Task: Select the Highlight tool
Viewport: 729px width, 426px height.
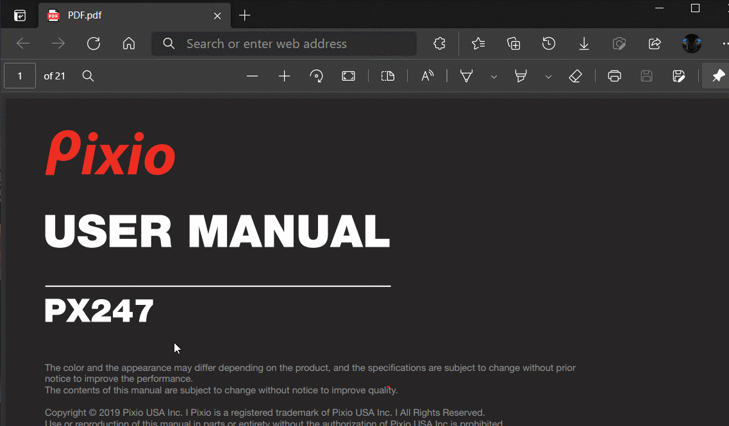Action: (x=521, y=76)
